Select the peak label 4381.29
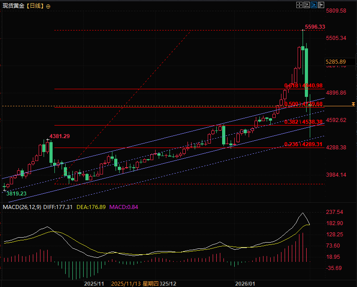 click(x=60, y=136)
